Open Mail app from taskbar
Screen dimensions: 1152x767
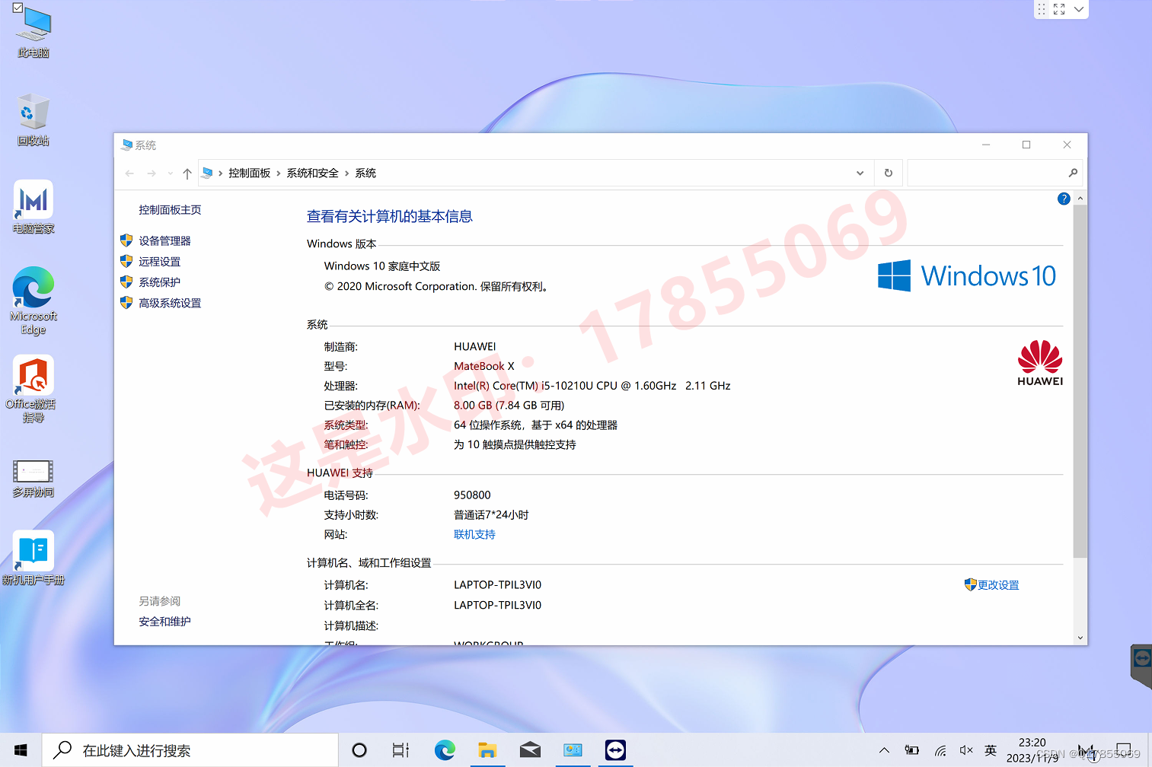tap(530, 750)
